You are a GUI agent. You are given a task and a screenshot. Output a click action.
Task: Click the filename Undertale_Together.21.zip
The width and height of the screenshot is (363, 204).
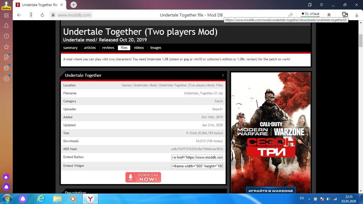coord(203,93)
